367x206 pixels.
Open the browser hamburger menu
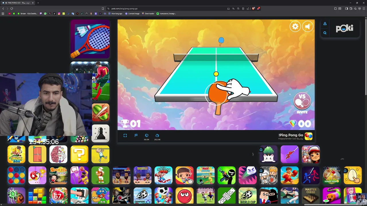point(364,9)
